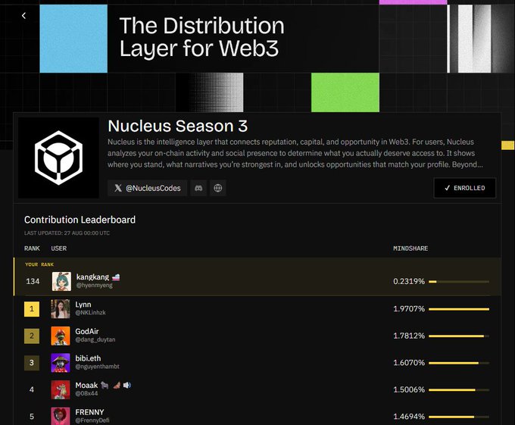Click the gold rank 1 badge
Screen dimensions: 515x425
click(32, 309)
